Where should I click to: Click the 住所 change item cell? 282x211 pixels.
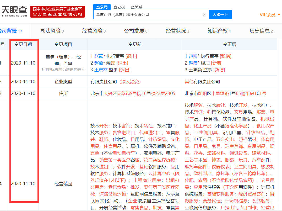(63, 93)
